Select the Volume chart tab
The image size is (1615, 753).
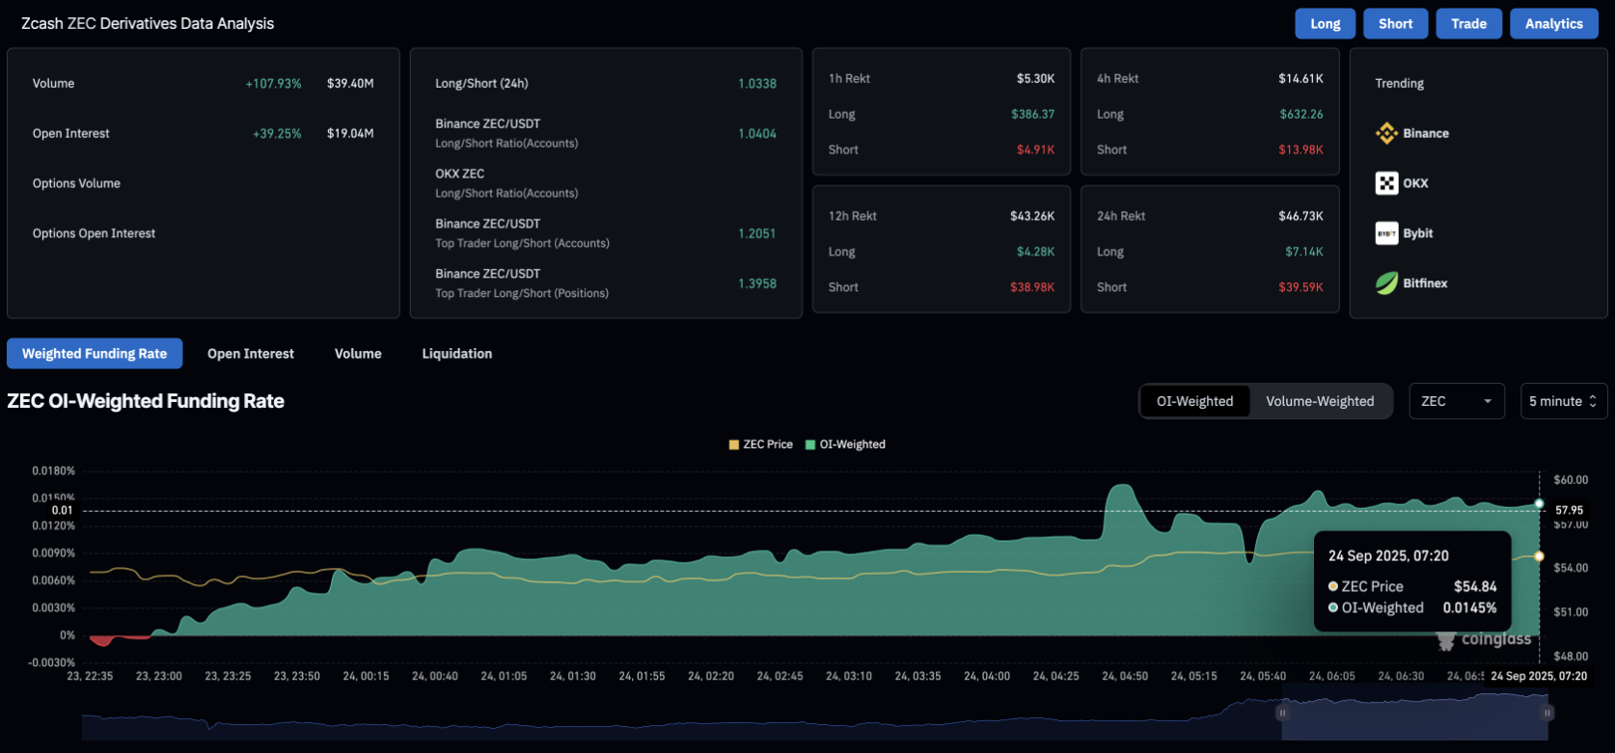(358, 354)
